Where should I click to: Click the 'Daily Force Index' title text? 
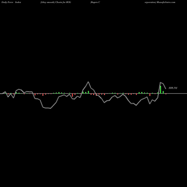tap(11, 2)
